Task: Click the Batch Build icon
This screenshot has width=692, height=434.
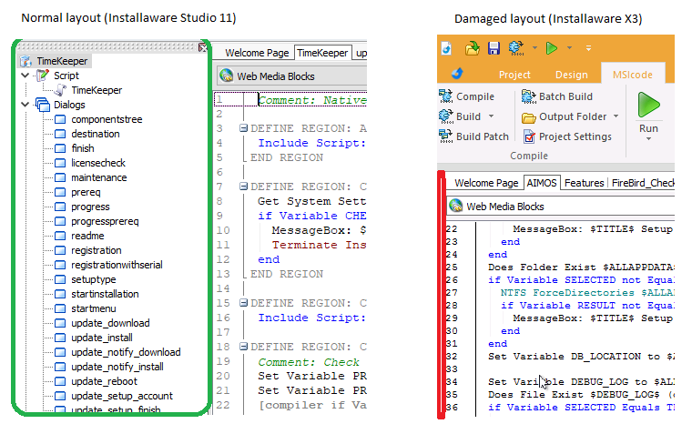Action: pos(529,96)
